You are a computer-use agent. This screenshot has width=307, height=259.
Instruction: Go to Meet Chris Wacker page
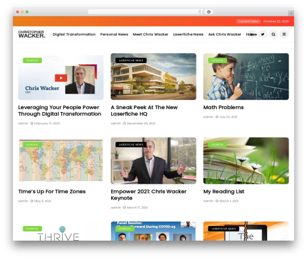pyautogui.click(x=150, y=34)
